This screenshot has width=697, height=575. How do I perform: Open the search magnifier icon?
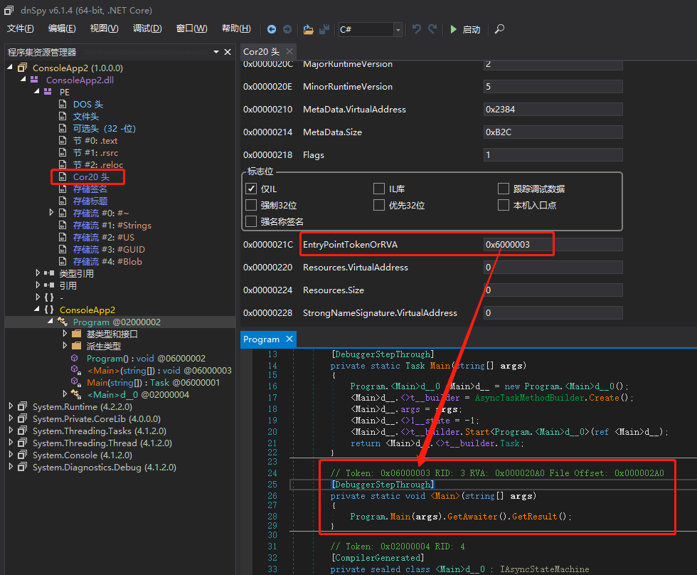tap(499, 29)
